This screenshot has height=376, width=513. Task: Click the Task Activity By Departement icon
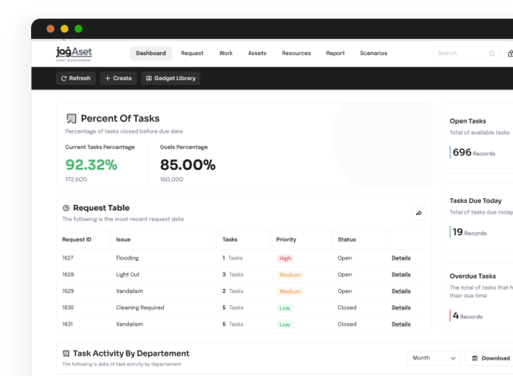pos(66,353)
